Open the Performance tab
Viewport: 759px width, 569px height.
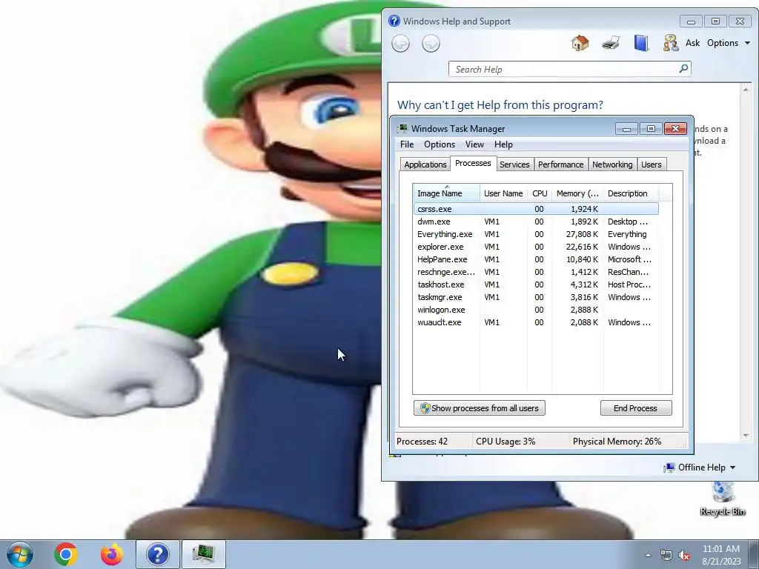[x=560, y=164]
